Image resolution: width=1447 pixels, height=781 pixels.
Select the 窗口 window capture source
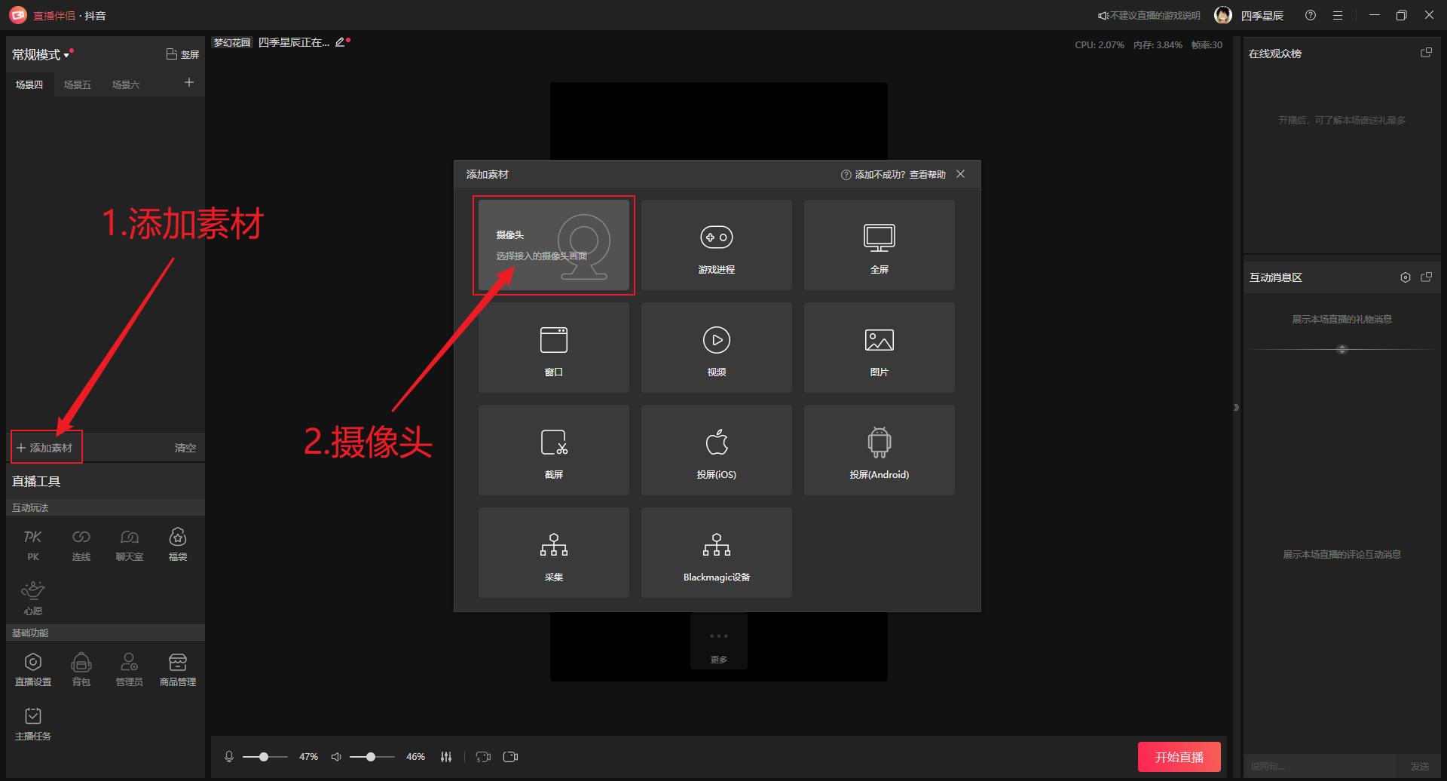[x=554, y=348]
